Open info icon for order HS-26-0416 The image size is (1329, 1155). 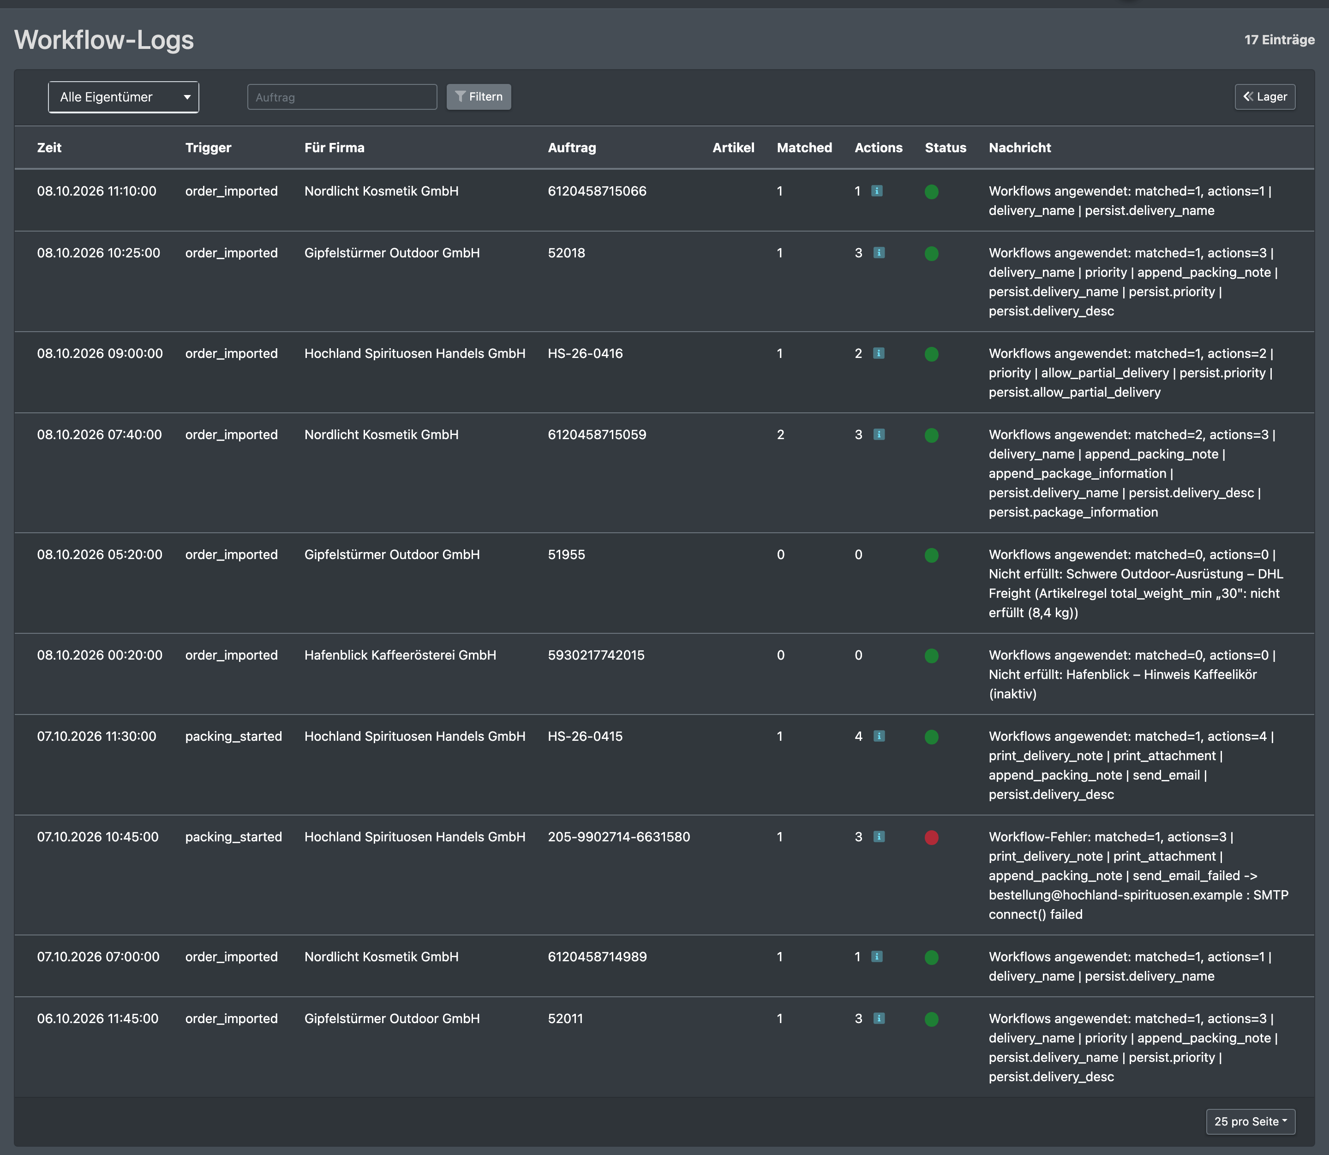(x=879, y=353)
